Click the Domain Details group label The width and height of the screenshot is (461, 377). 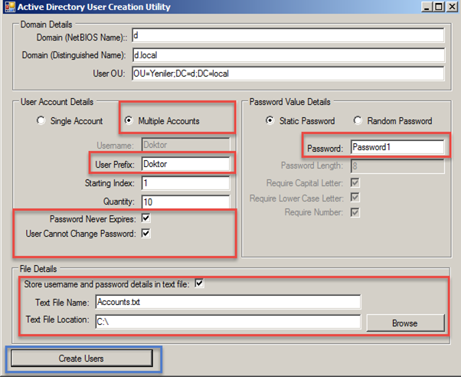pyautogui.click(x=46, y=25)
